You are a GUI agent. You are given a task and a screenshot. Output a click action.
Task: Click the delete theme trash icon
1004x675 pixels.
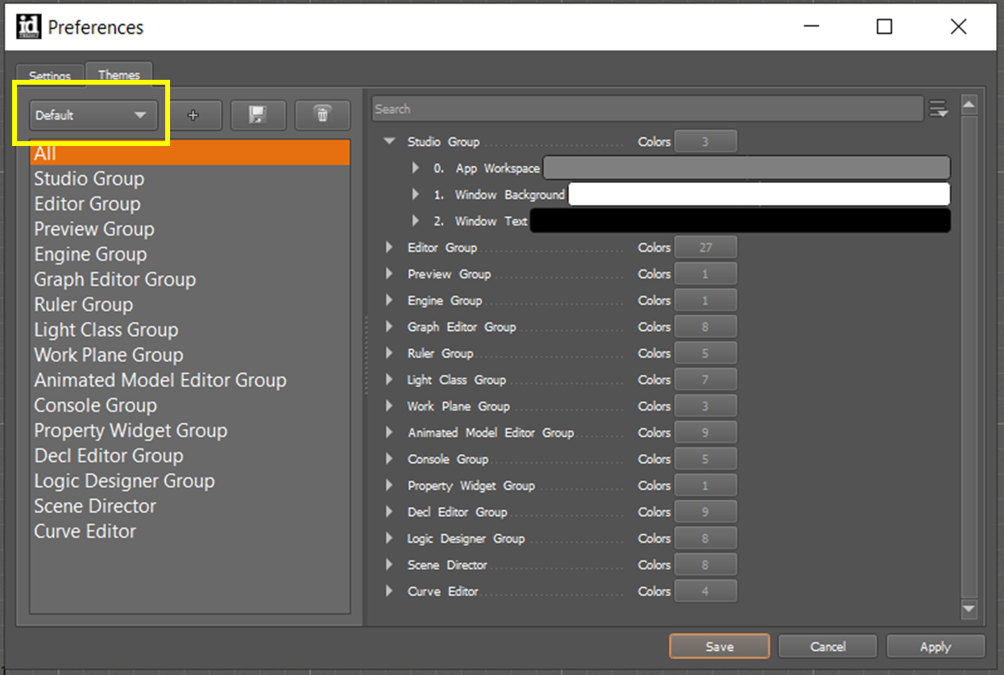(x=322, y=115)
